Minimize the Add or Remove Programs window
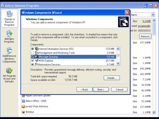159x119 pixels. (145, 6)
